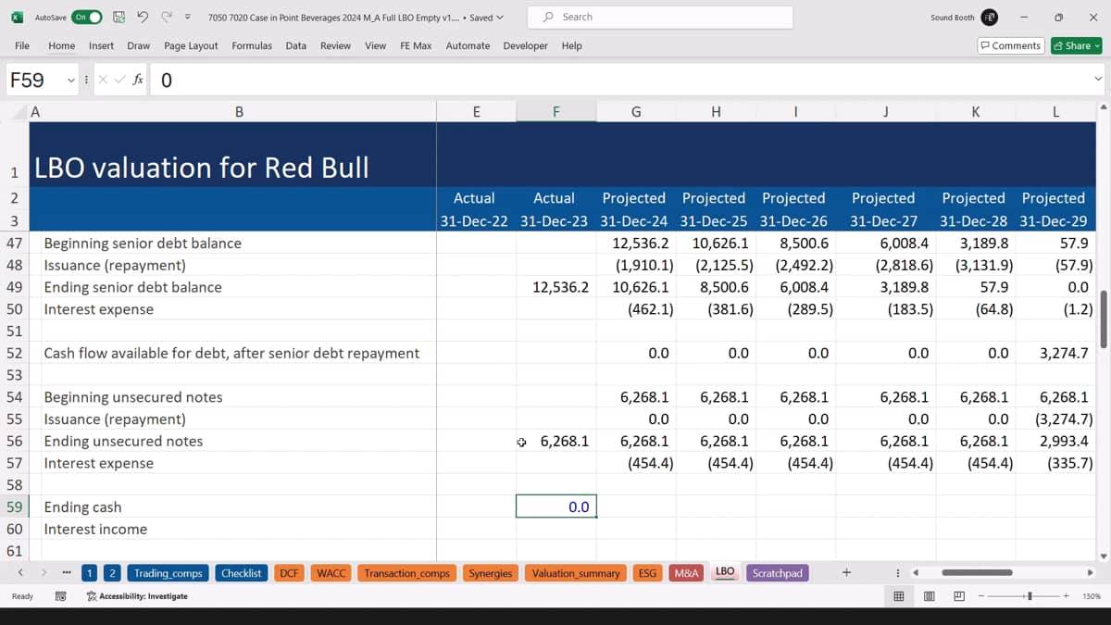This screenshot has width=1111, height=625.
Task: Open the Valuation_summary sheet tab
Action: (576, 573)
